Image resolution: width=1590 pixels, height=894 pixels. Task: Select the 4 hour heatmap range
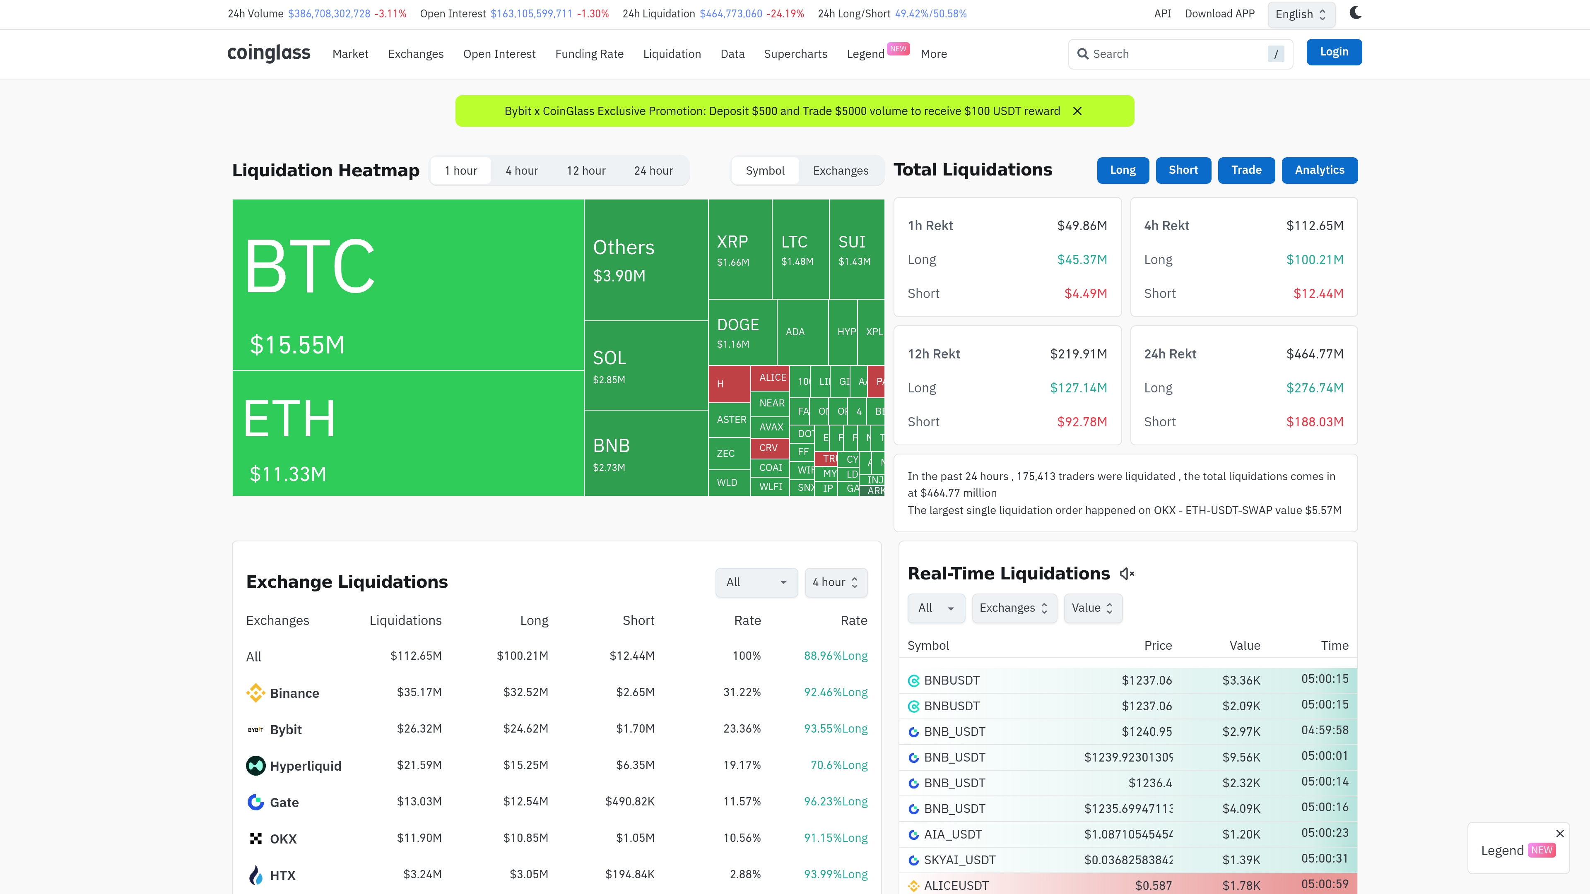(x=522, y=171)
